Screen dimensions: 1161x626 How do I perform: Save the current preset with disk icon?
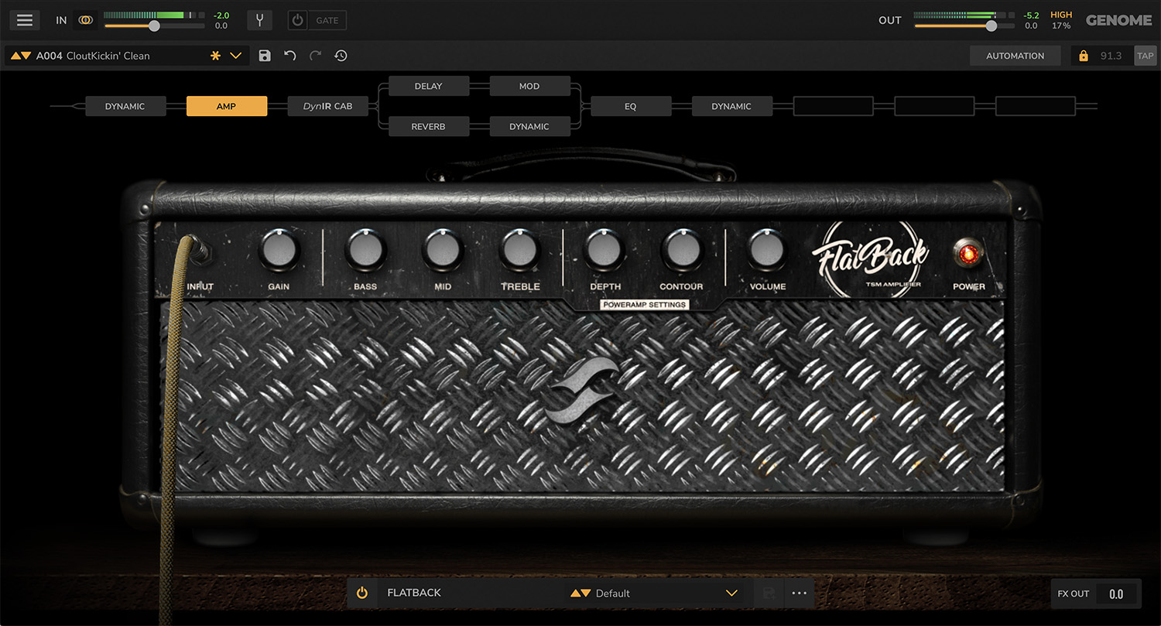click(265, 56)
